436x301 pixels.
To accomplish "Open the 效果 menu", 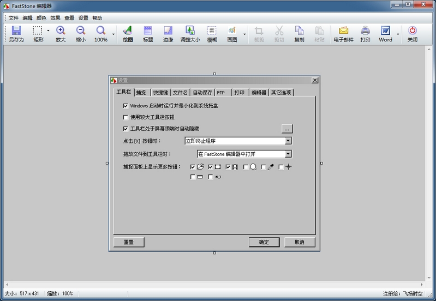I will pos(55,18).
